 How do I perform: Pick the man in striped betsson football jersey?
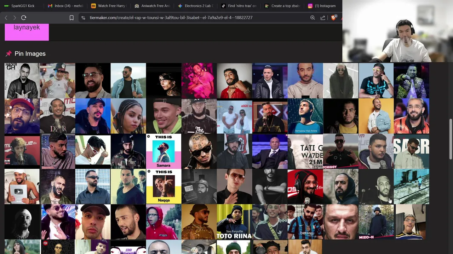coord(305,222)
